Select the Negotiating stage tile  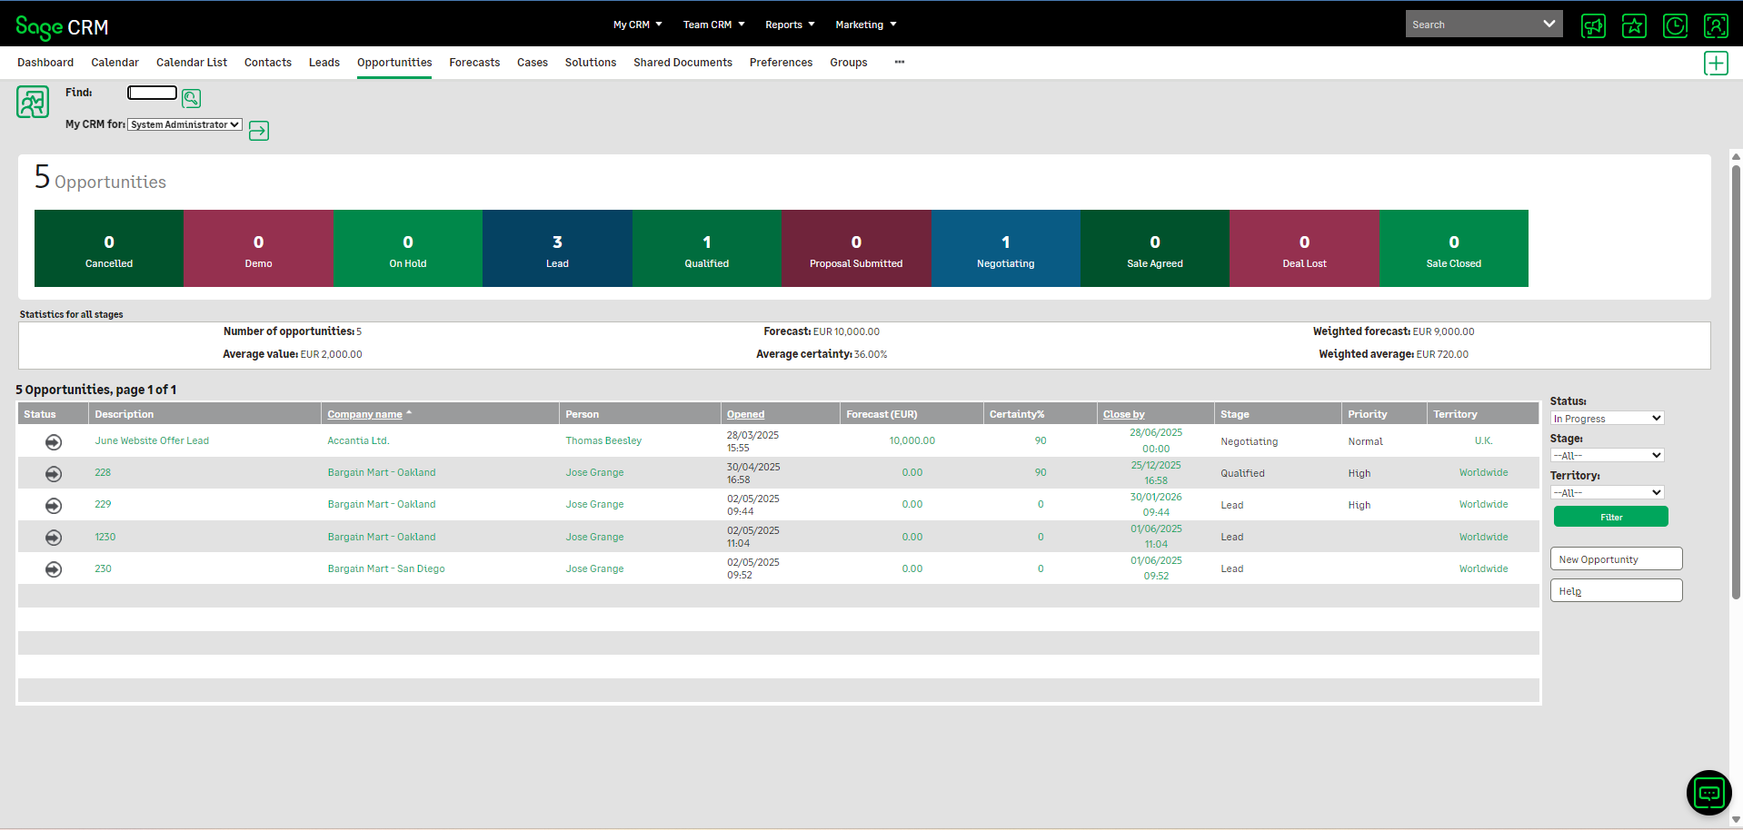[1005, 249]
